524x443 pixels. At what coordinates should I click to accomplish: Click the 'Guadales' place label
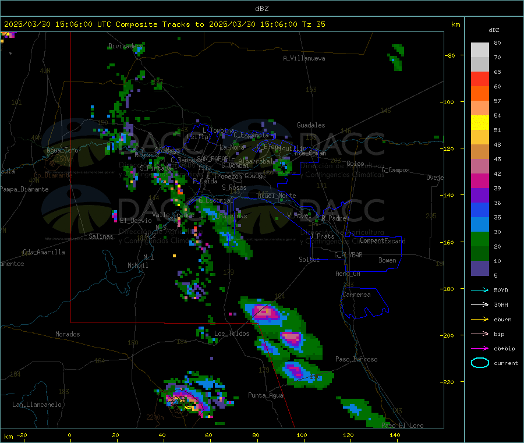tap(311, 125)
